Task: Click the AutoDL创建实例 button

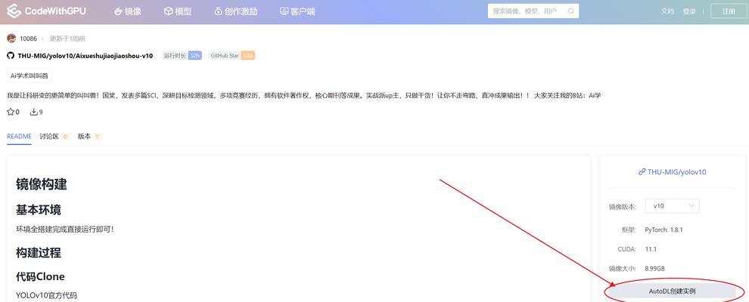Action: 672,291
